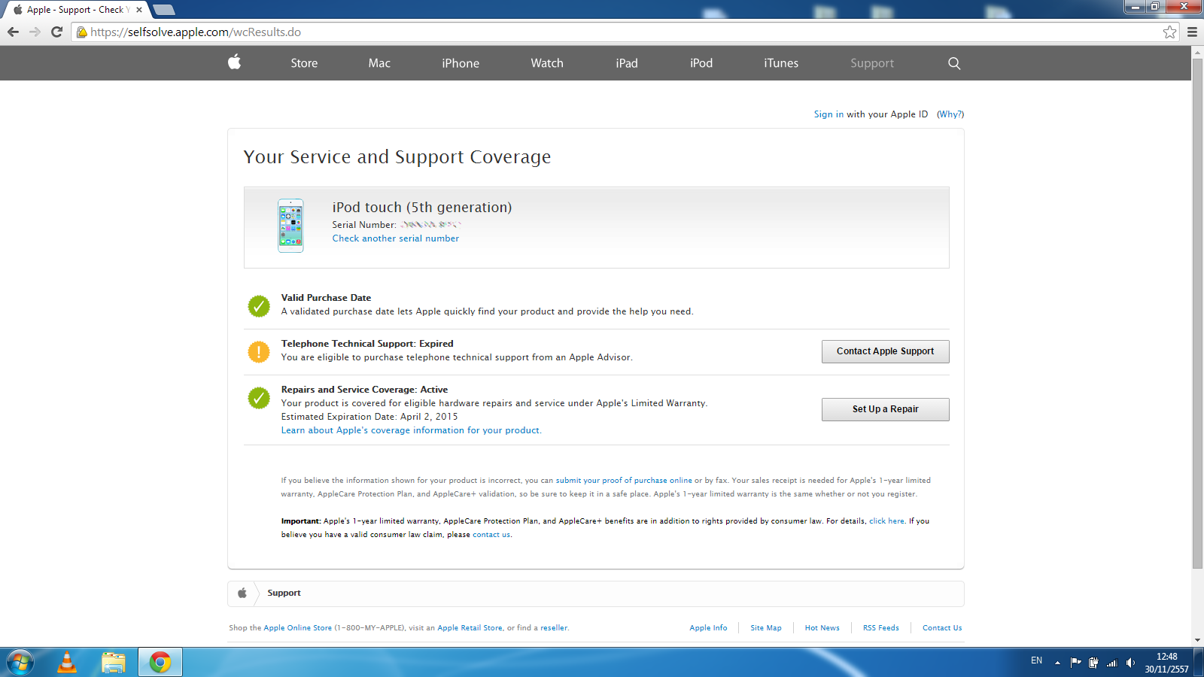The image size is (1204, 677).
Task: Reload the page with the refresh icon
Action: coord(56,32)
